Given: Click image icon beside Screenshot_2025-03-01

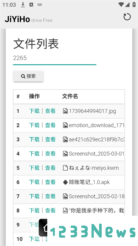Looking at the screenshot, I should coord(65,154).
